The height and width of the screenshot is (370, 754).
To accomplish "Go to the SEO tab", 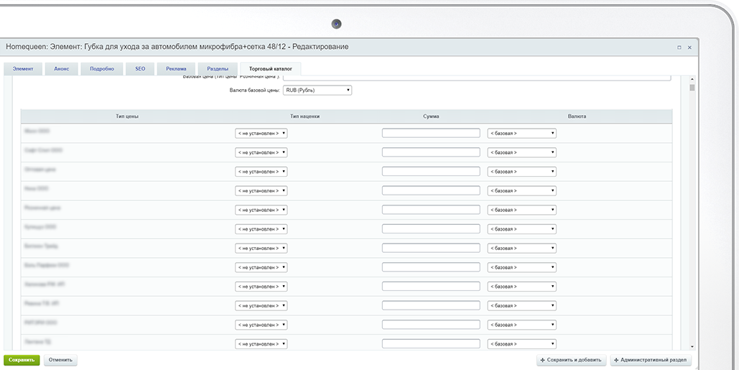I will pos(140,69).
